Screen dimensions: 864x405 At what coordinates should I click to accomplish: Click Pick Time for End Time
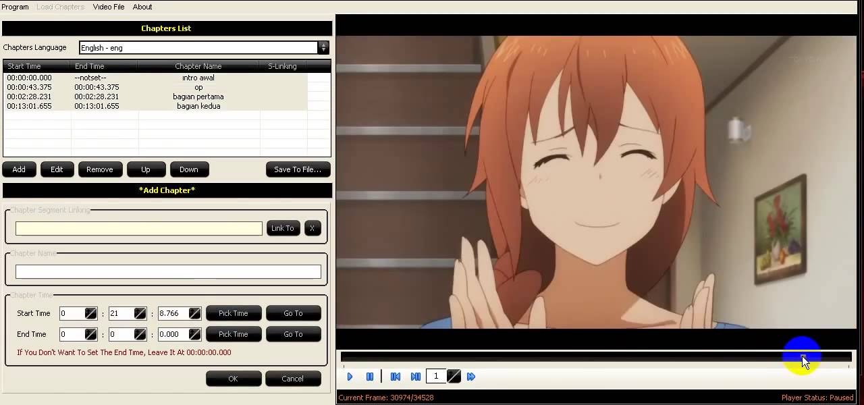[x=234, y=334]
